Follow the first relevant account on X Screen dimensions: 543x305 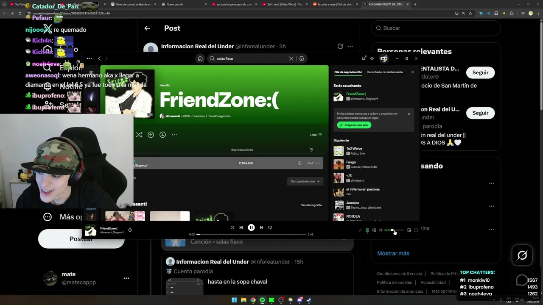(x=480, y=72)
